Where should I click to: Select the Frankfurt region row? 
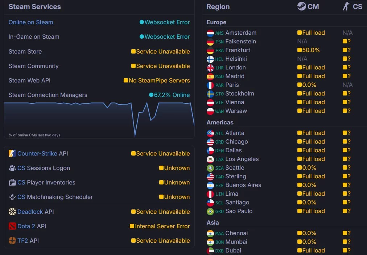tap(238, 50)
